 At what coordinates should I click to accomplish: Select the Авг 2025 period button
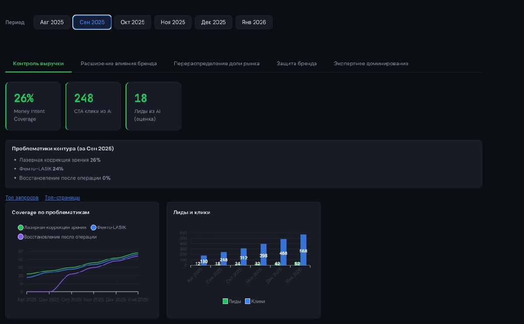(52, 22)
